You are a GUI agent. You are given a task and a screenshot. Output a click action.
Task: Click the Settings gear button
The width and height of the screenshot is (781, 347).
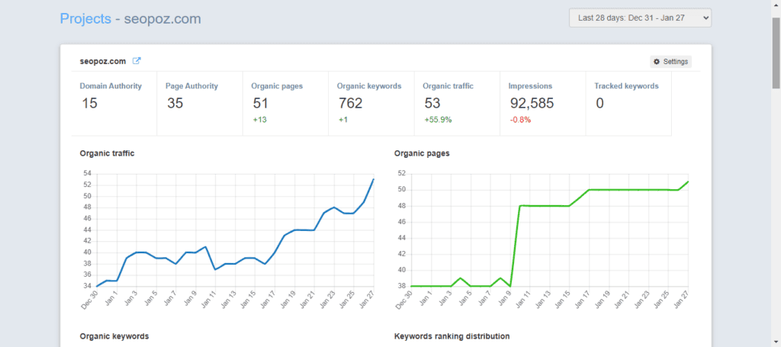670,62
